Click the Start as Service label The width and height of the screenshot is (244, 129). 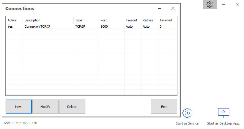point(187,123)
